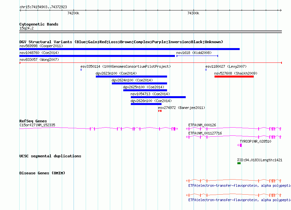Open the first ETFA electron-transfer-flavoprotein OMIM label

click(240, 186)
